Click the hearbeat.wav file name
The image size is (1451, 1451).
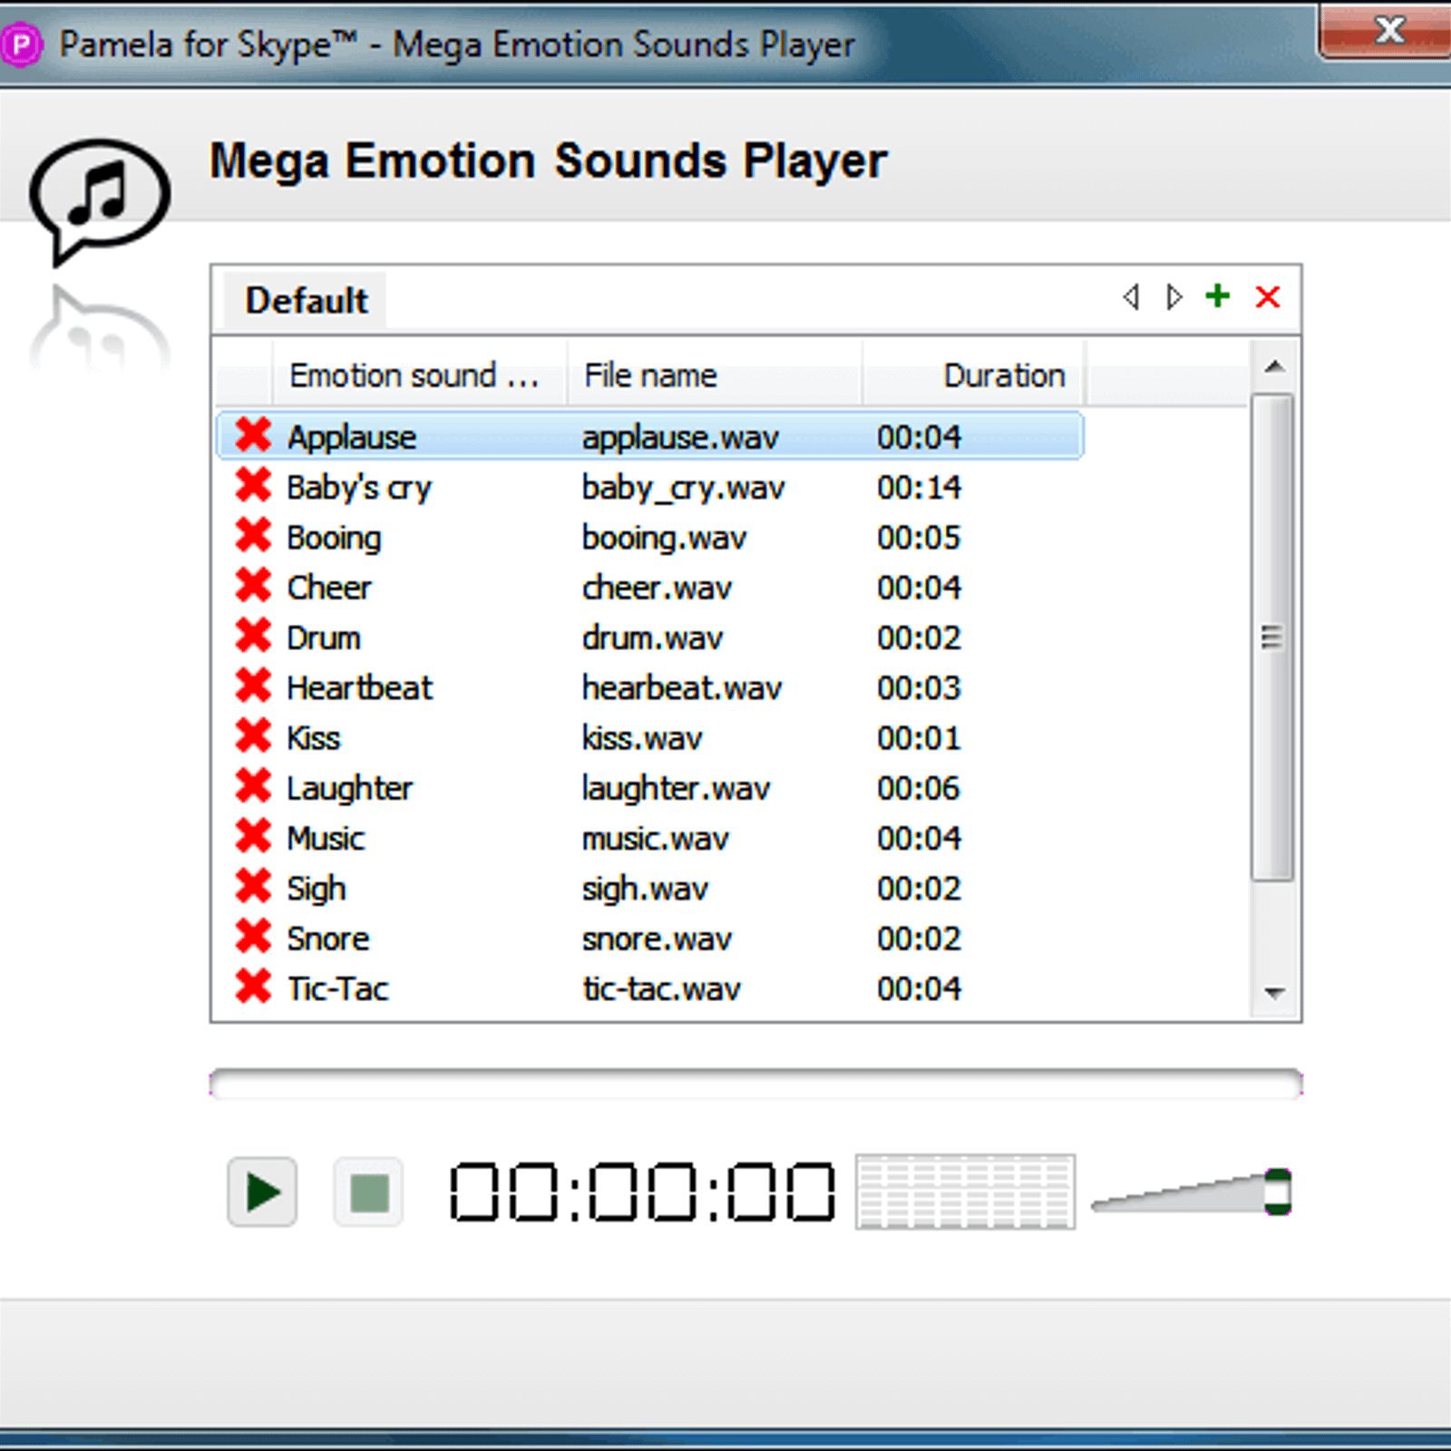tap(681, 687)
